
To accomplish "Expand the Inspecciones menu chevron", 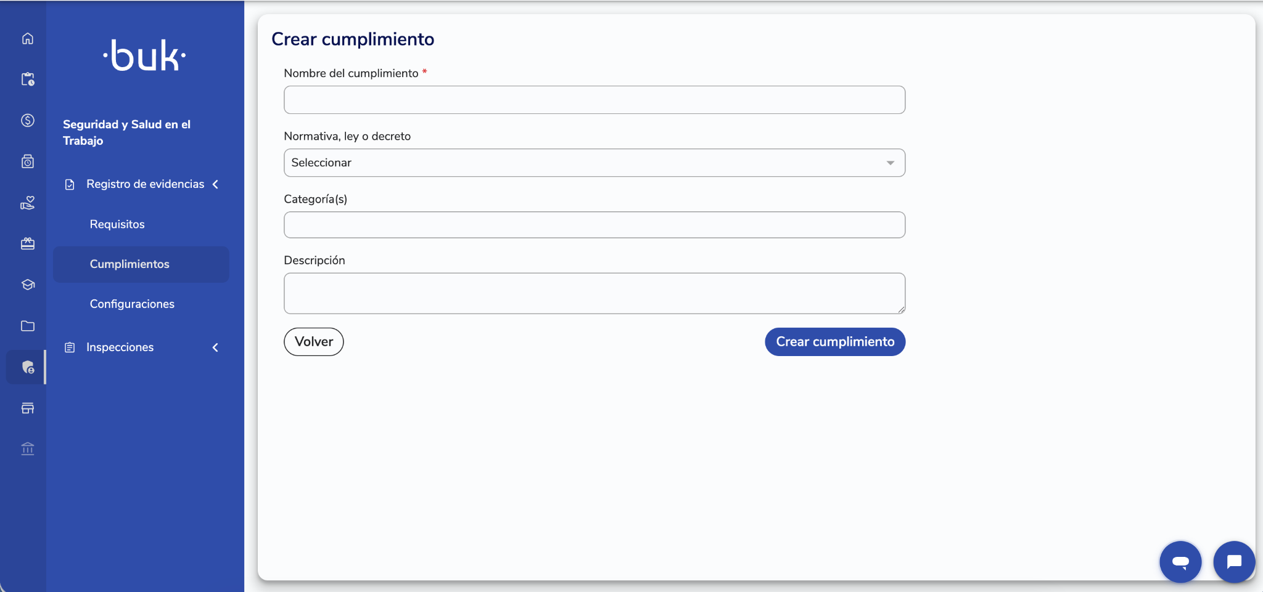I will point(215,347).
